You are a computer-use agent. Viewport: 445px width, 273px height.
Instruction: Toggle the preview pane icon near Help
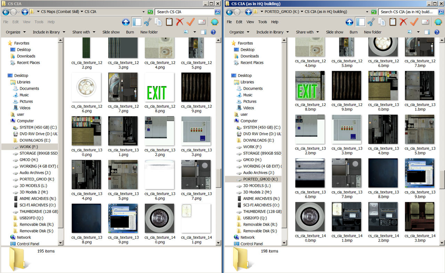203,32
